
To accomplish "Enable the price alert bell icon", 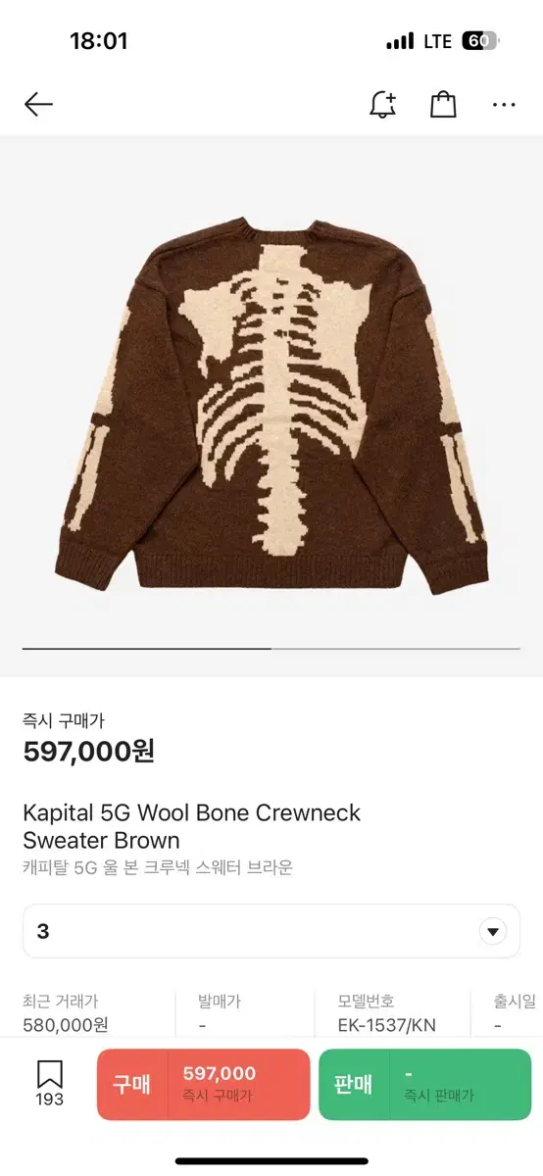I will point(382,104).
